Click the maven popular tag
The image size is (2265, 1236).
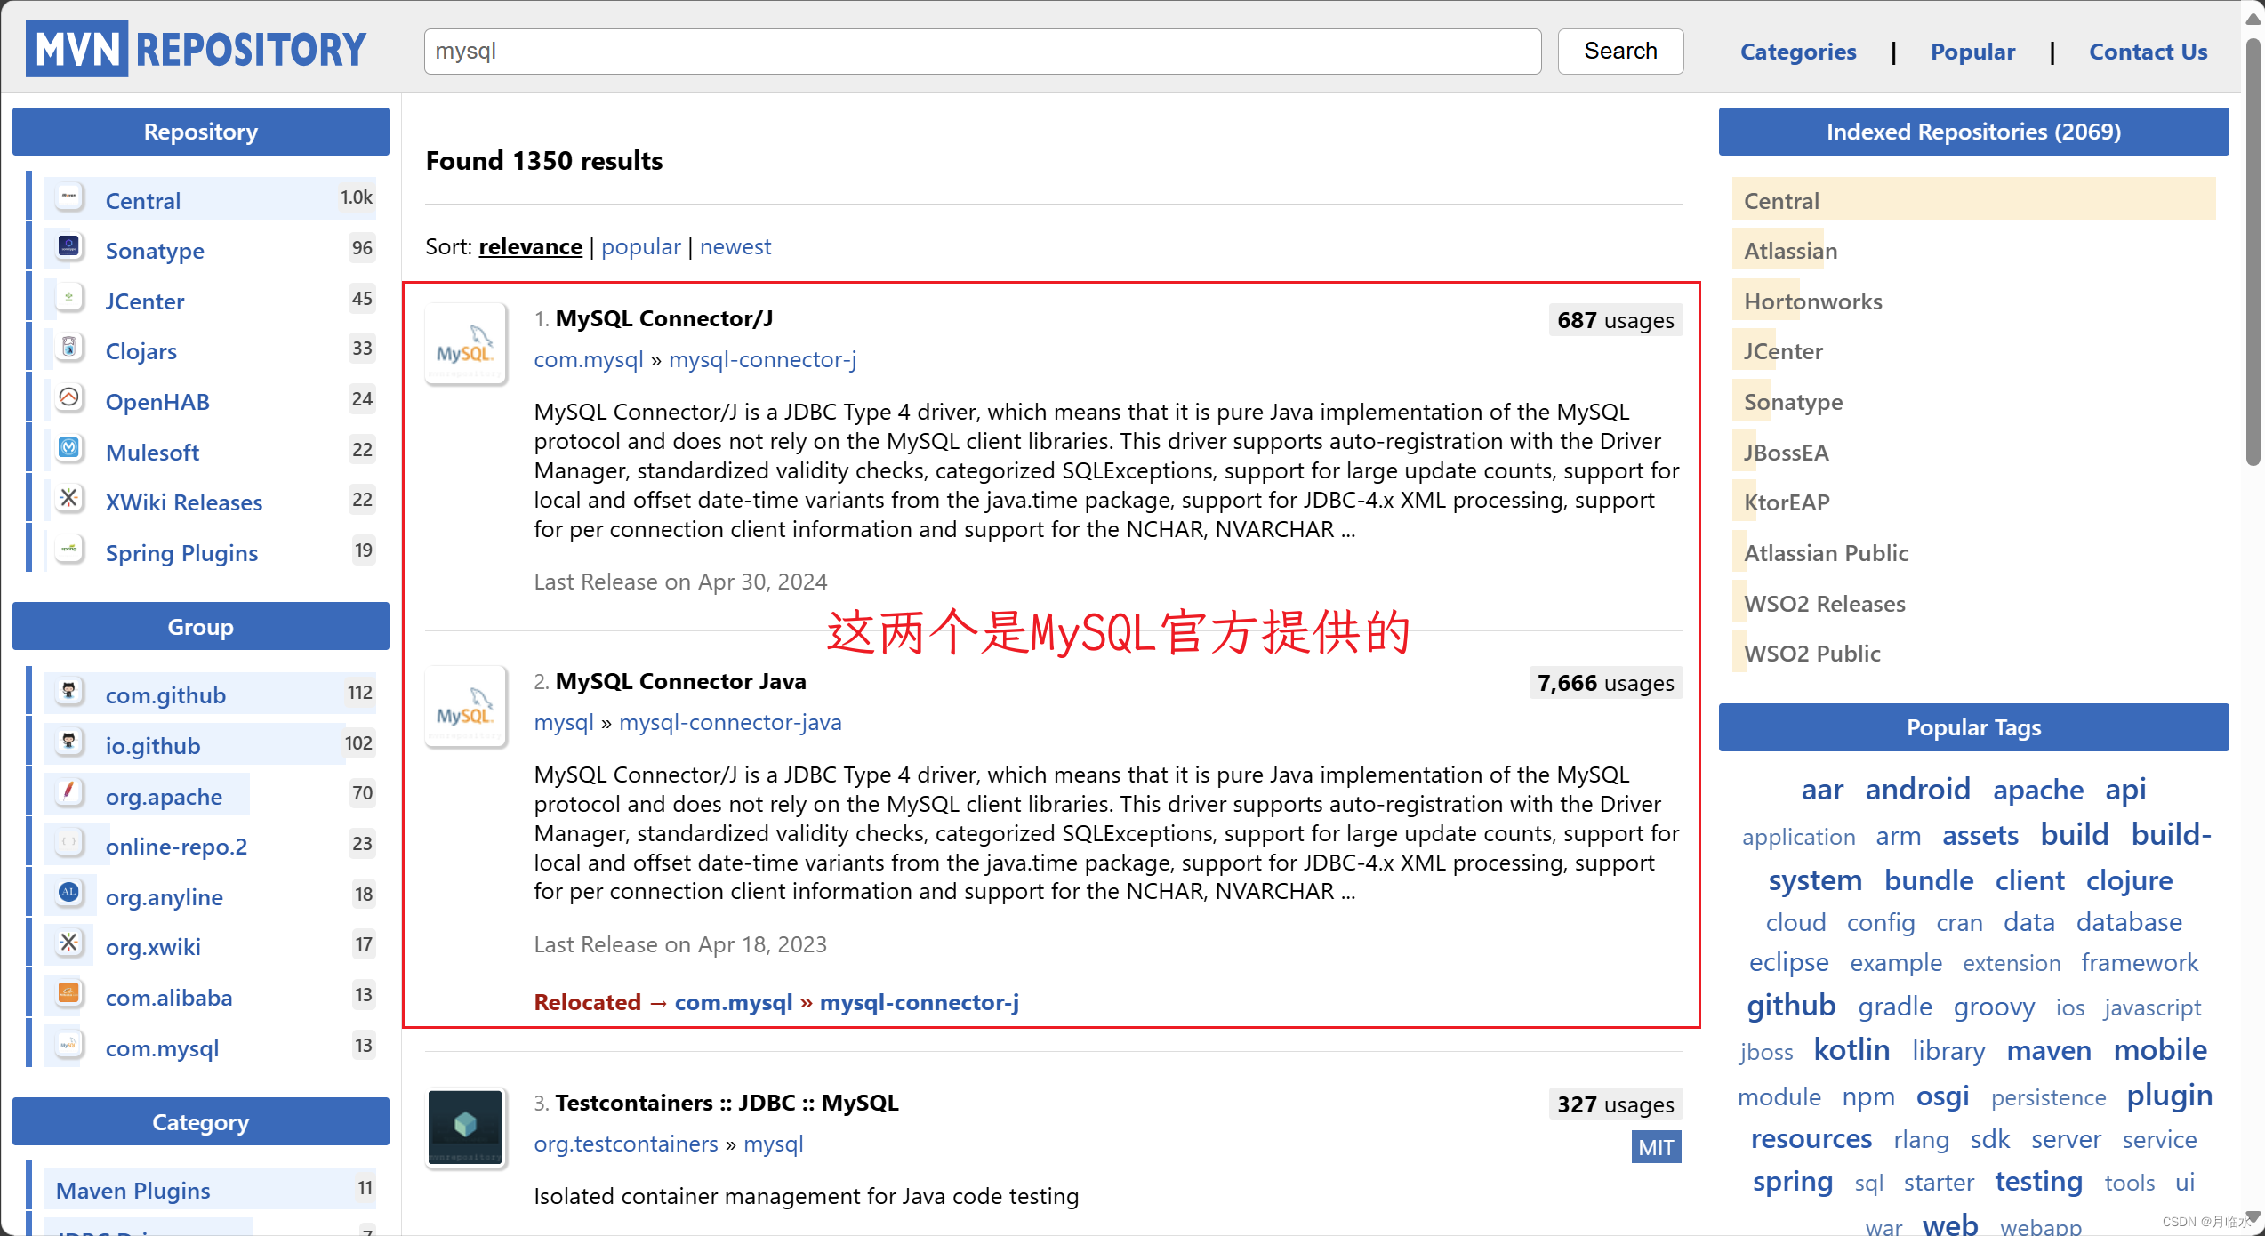(x=2049, y=1050)
